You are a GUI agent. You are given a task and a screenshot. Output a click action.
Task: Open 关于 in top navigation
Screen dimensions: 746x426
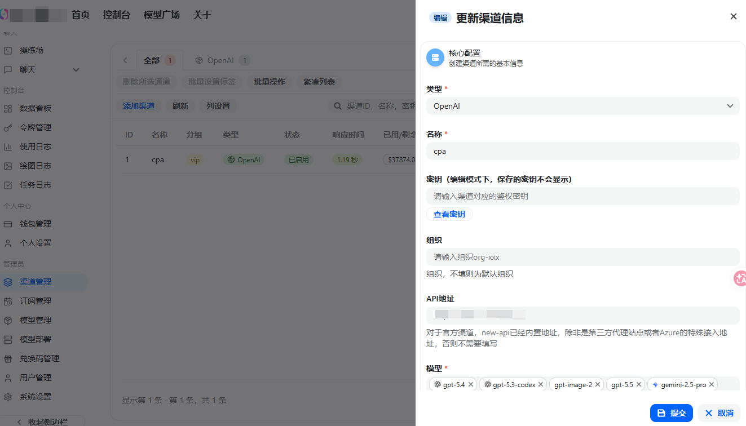click(202, 15)
